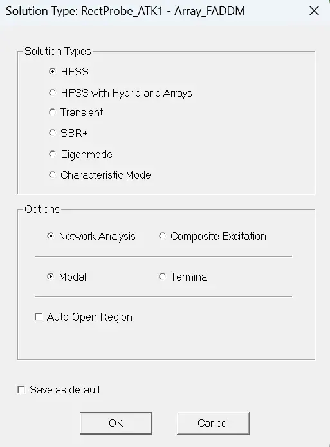330x447 pixels.
Task: Close the dialog with the X icon
Action: [x=314, y=11]
